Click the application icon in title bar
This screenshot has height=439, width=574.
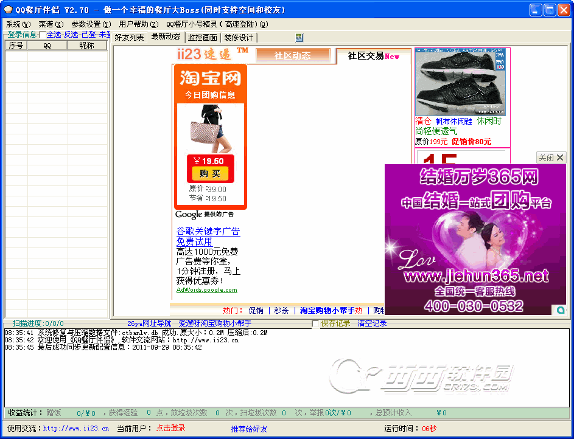(9, 10)
